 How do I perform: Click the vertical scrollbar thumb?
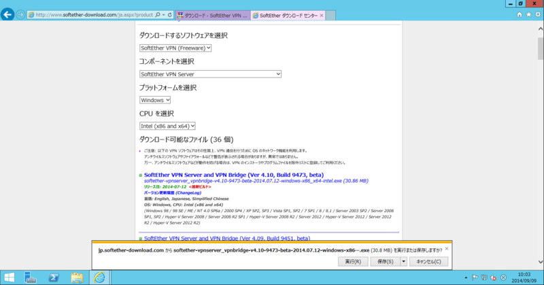click(x=540, y=48)
